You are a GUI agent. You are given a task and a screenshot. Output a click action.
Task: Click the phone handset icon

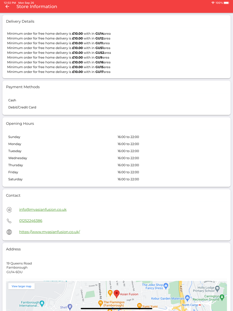pos(9,221)
